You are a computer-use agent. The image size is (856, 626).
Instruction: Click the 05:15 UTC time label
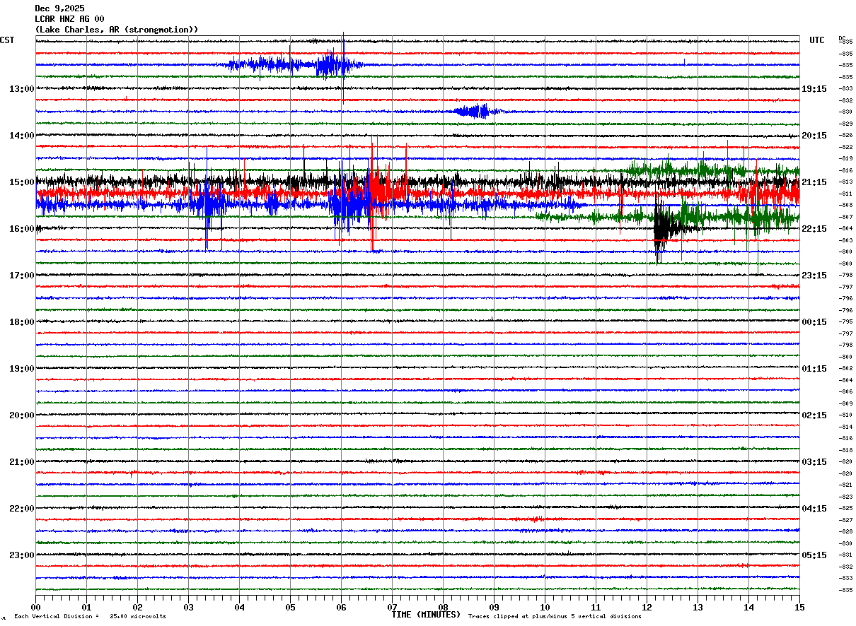click(814, 555)
